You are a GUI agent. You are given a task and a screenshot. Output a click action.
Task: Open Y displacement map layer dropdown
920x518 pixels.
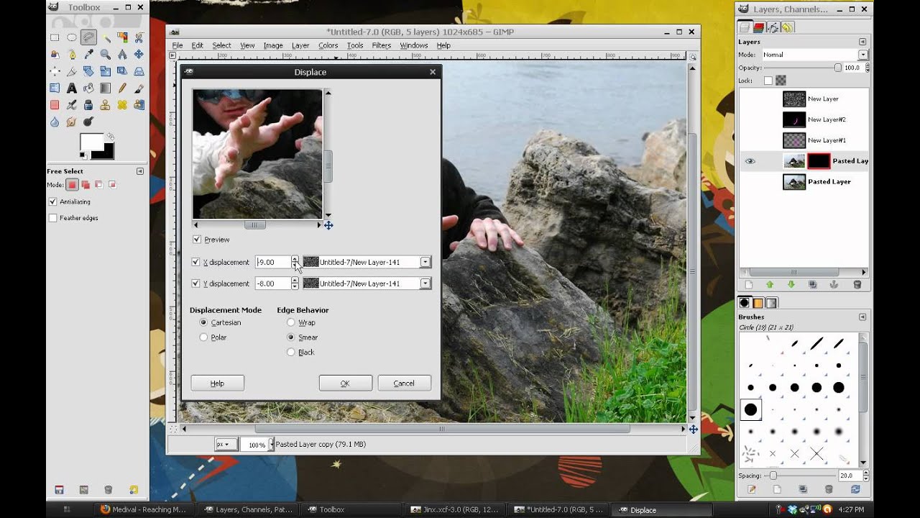tap(367, 283)
